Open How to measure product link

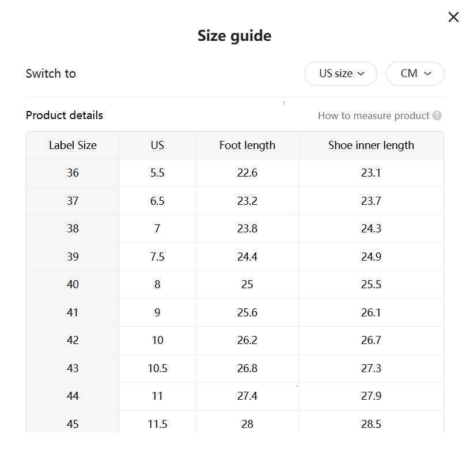click(373, 116)
